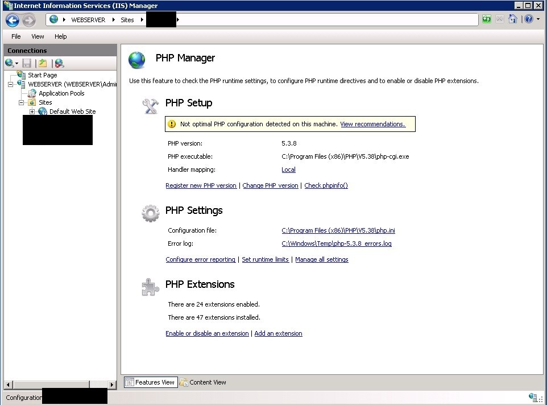This screenshot has width=547, height=405.
Task: Click the PHP Setup tools icon
Action: point(151,106)
